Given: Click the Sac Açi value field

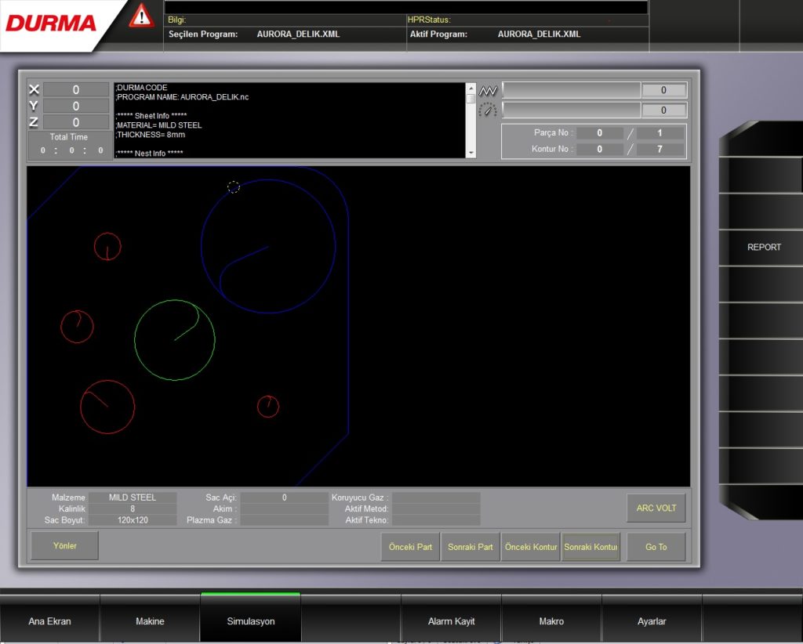Looking at the screenshot, I should (284, 497).
